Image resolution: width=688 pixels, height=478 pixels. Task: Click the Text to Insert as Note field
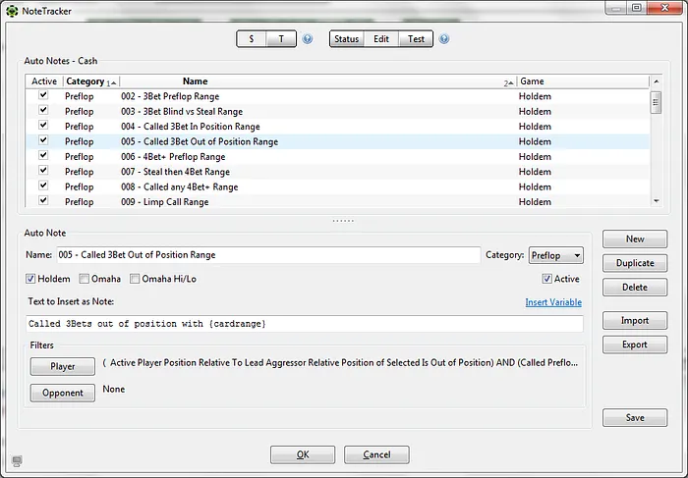304,324
